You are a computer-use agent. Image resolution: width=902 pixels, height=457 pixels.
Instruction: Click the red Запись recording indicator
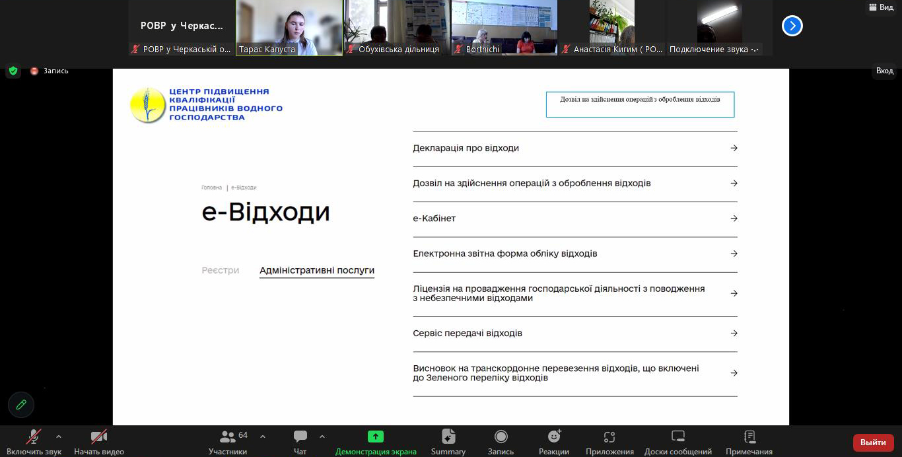(x=49, y=71)
